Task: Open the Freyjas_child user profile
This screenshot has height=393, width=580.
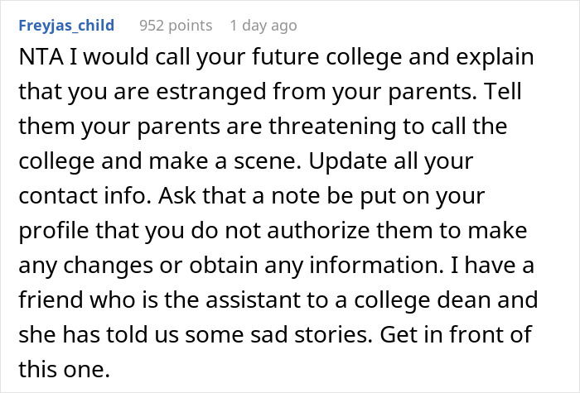Action: tap(68, 26)
